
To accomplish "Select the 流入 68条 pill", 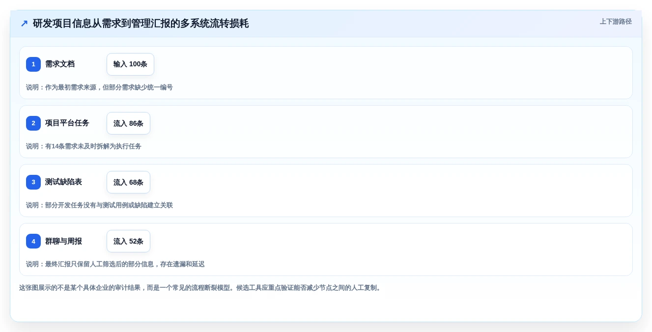I will [128, 182].
